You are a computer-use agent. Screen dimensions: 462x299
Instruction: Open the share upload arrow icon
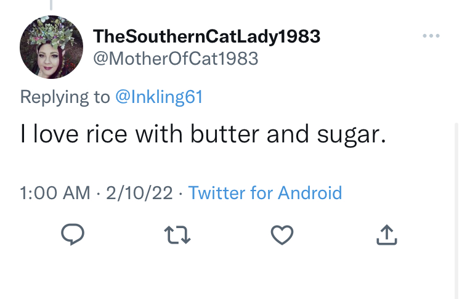tap(387, 235)
